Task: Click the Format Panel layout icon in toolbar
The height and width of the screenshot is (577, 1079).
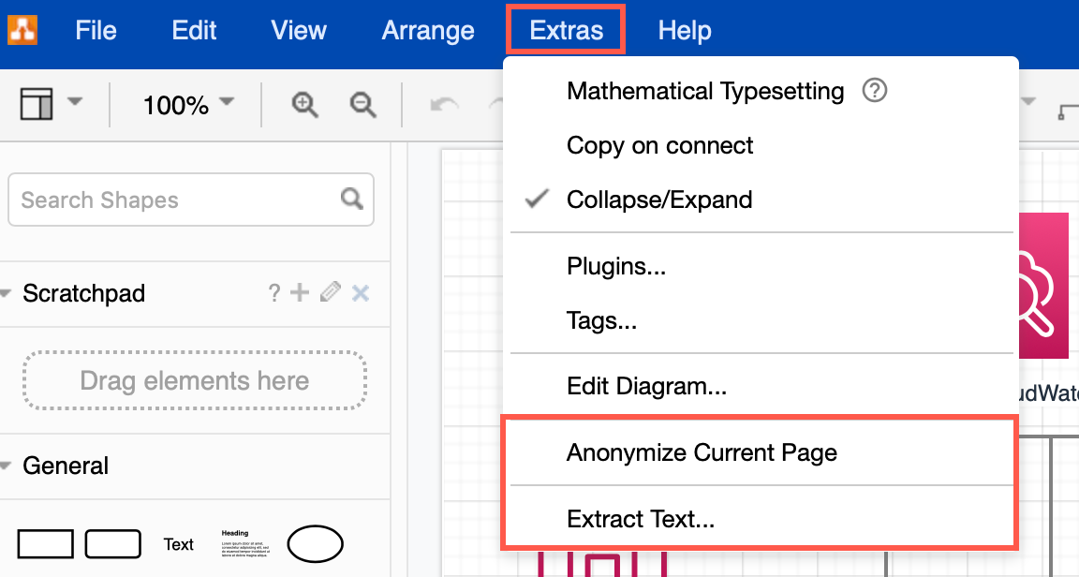Action: pos(37,104)
